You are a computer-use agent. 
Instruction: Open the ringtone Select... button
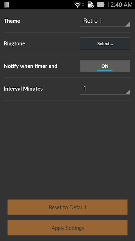click(105, 43)
